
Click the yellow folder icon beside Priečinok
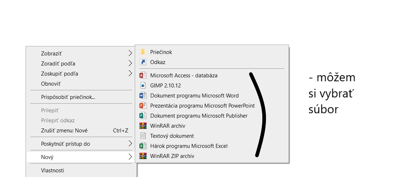(x=143, y=52)
